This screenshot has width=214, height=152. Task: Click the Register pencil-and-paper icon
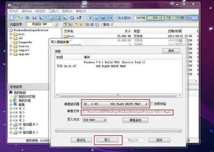(x=89, y=18)
